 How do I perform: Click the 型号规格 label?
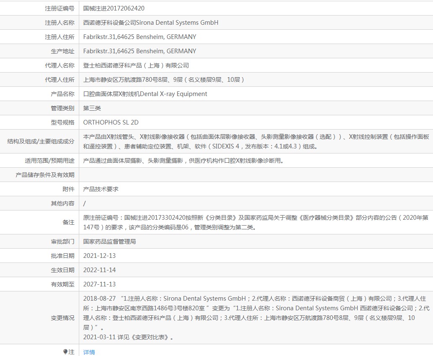tap(63, 122)
